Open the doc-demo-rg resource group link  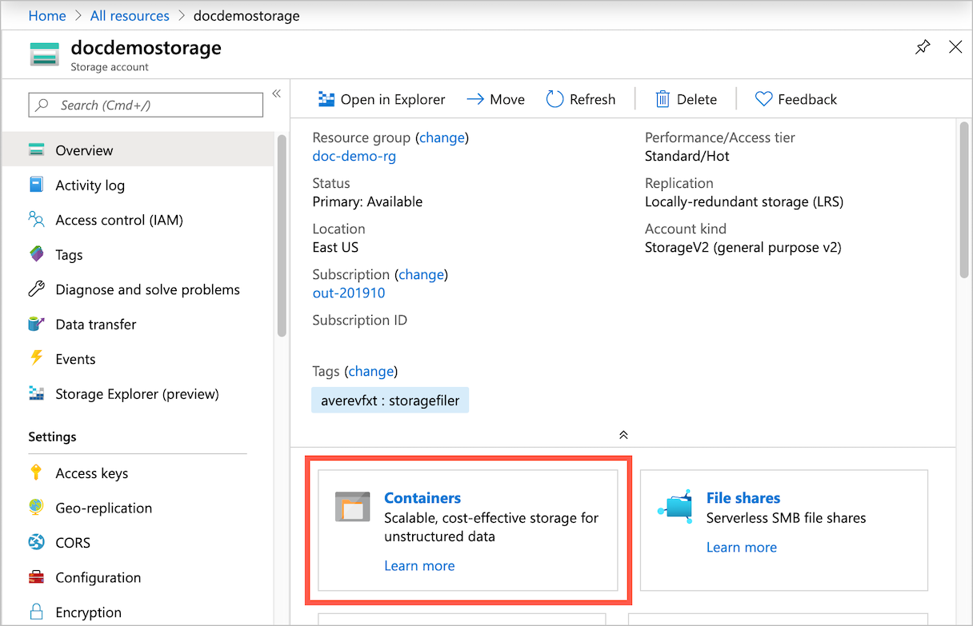(354, 156)
